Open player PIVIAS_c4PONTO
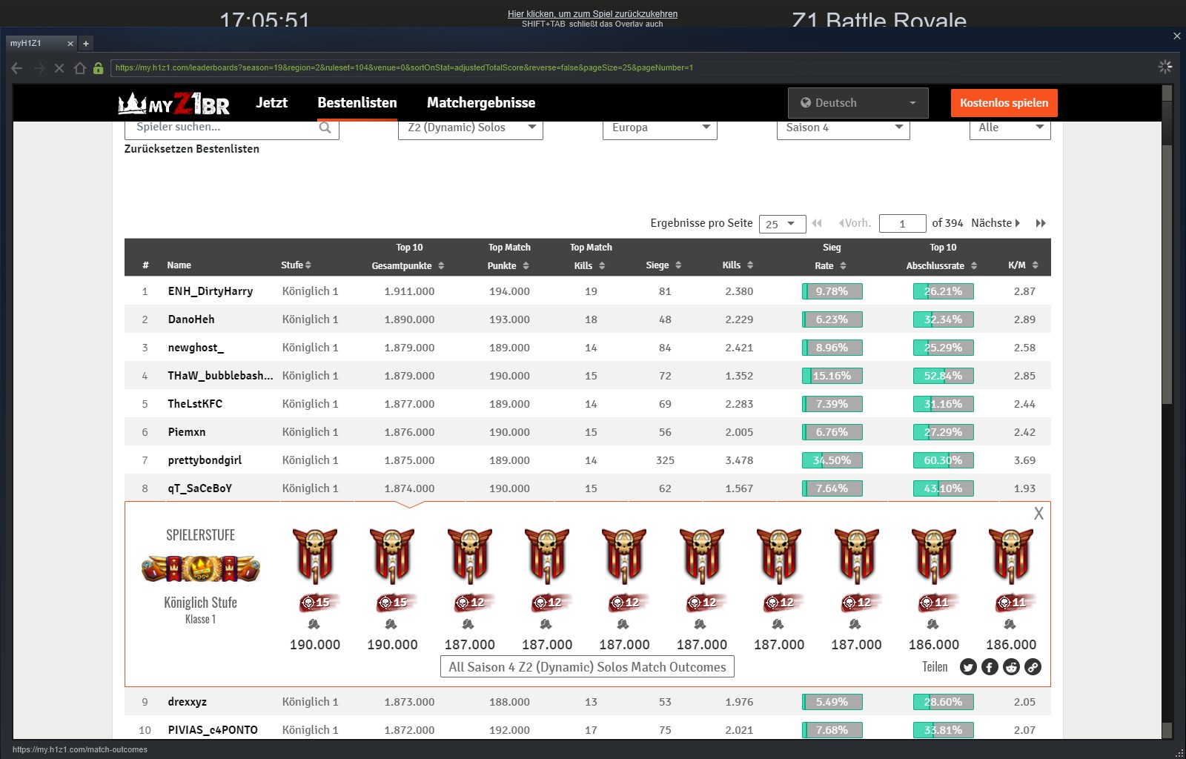 pyautogui.click(x=213, y=730)
